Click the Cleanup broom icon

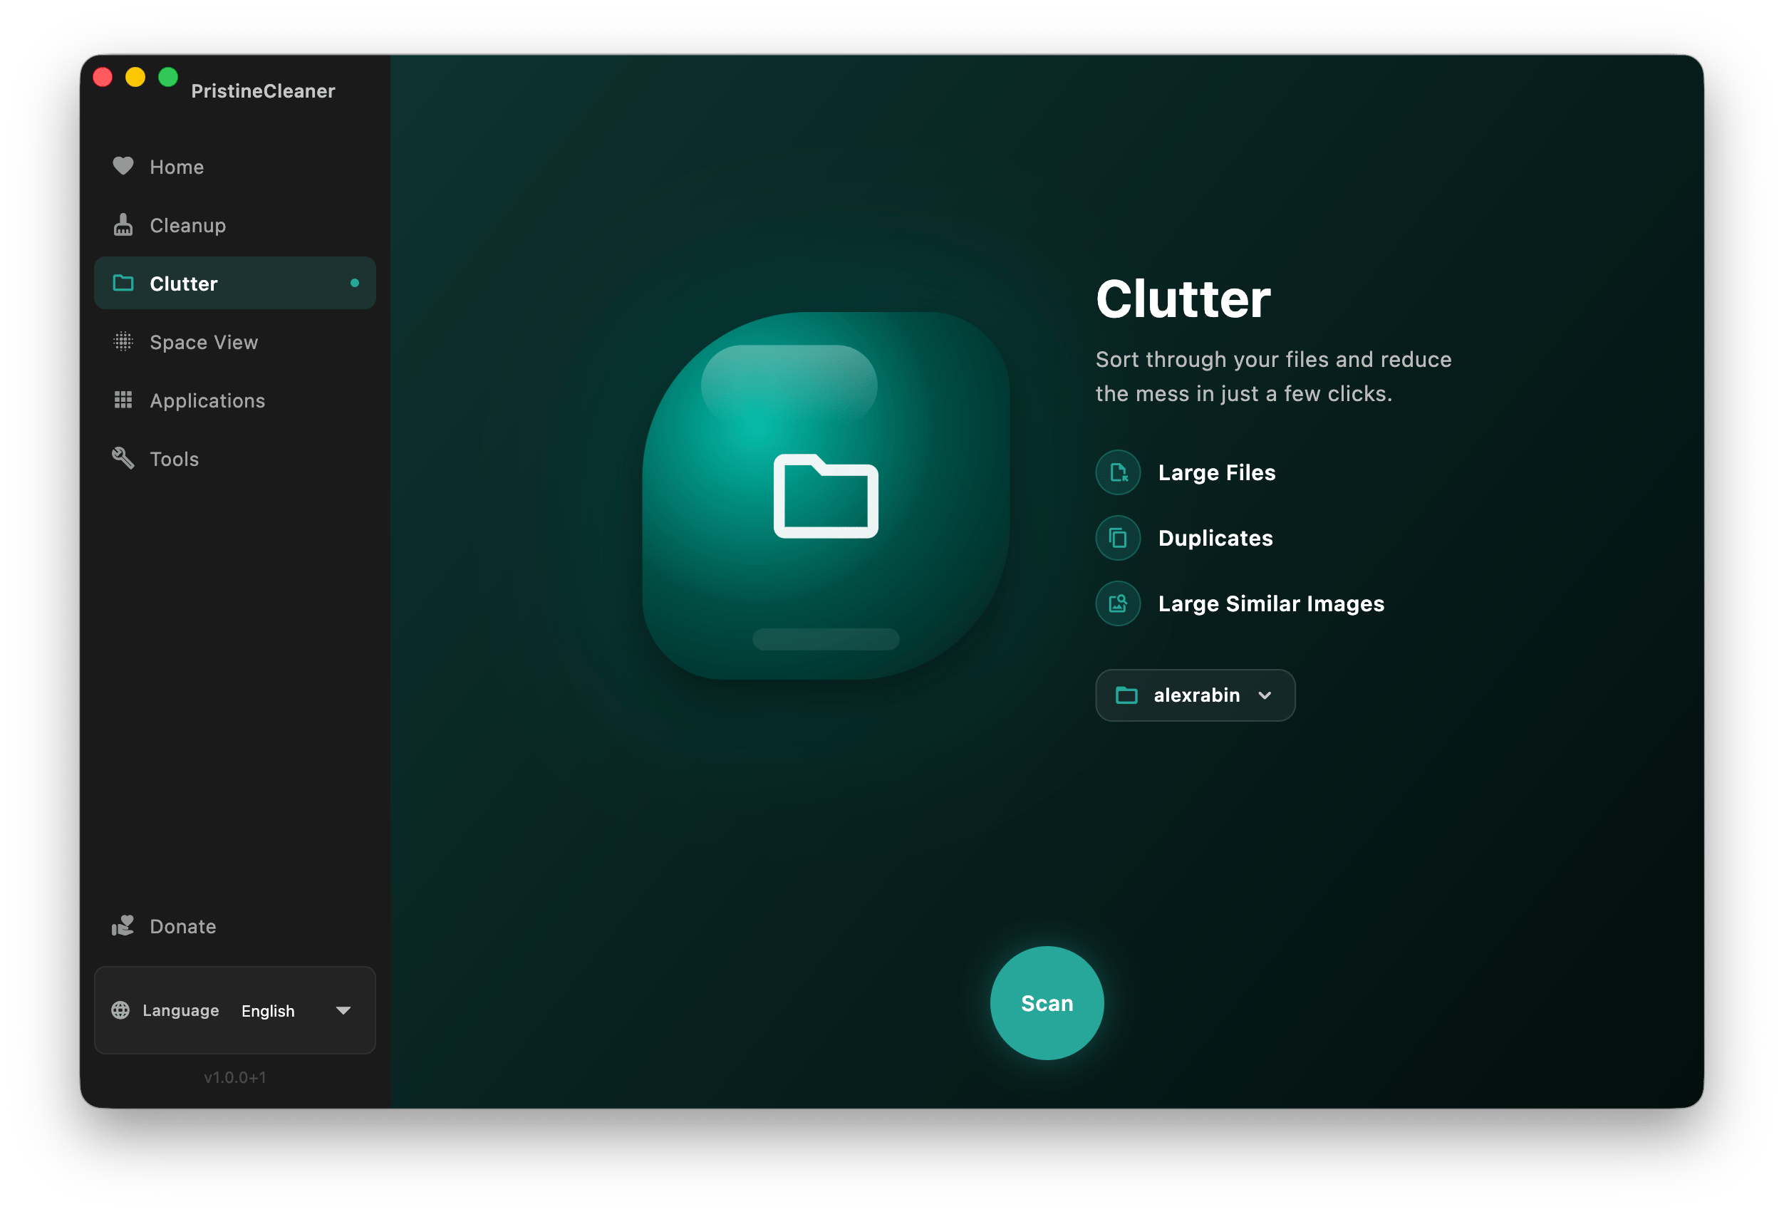123,225
